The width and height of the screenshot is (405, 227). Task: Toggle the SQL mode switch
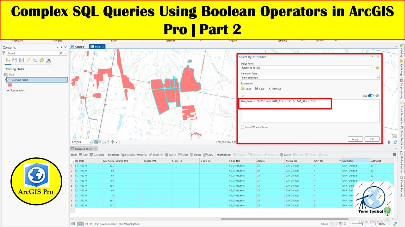(371, 96)
